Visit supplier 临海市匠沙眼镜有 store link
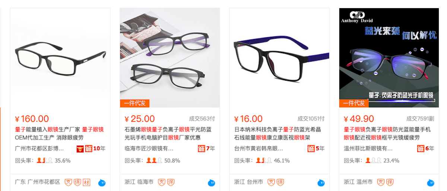This screenshot has height=191, width=447. pos(149,149)
